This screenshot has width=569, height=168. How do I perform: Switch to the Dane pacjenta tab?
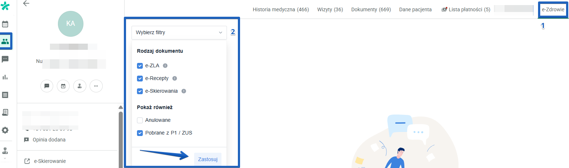pos(415,9)
